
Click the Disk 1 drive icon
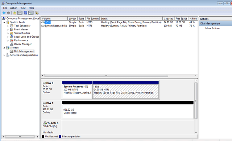point(44,103)
